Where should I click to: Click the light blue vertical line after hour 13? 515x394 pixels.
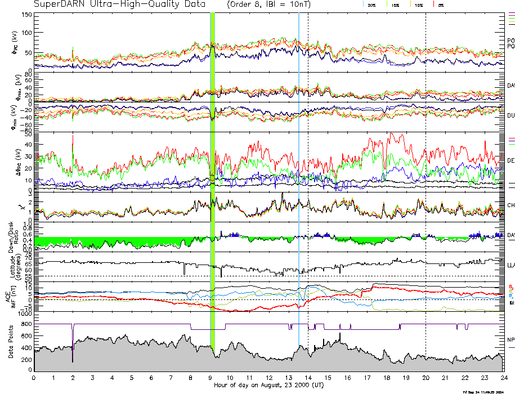point(298,169)
